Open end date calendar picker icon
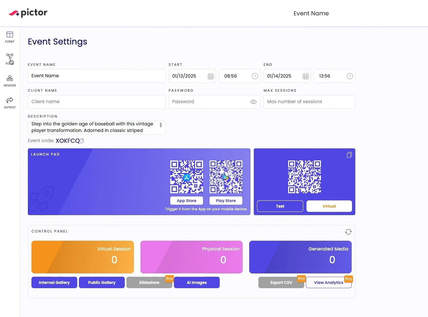 pyautogui.click(x=306, y=76)
